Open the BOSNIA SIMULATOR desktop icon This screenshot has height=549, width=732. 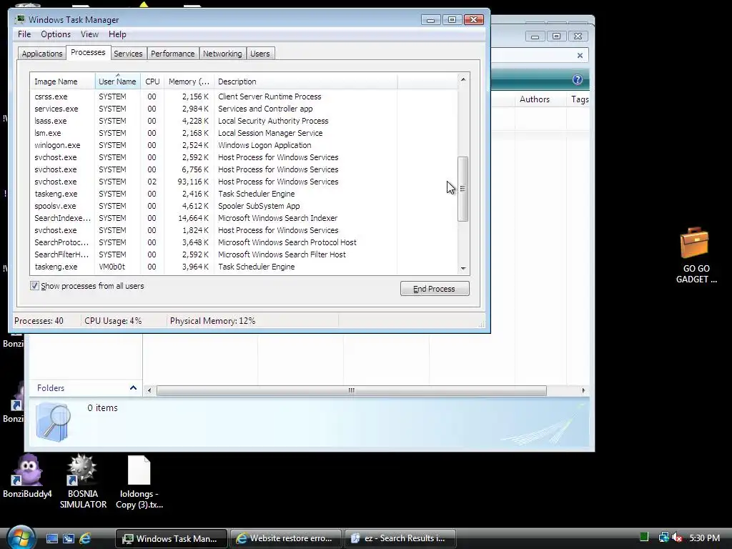click(83, 482)
